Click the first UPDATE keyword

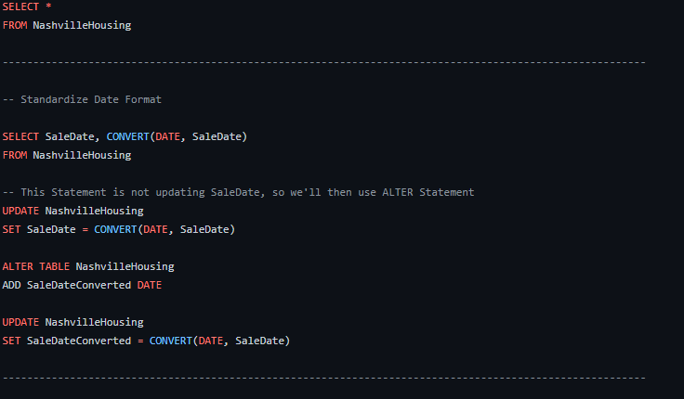tap(20, 211)
